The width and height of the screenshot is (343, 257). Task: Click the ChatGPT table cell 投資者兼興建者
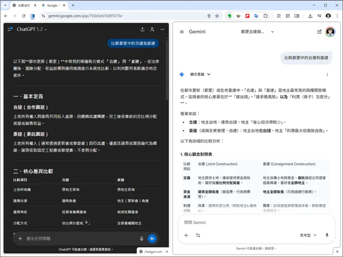point(74,212)
